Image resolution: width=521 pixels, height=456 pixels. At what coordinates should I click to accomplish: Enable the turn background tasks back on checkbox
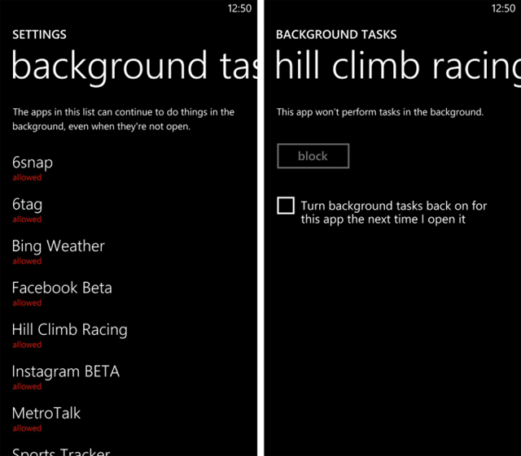pos(286,206)
